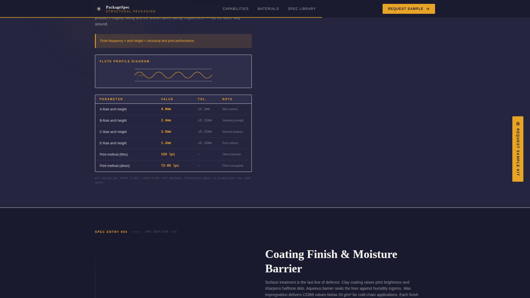Select the 'Print method (litho)' row label
Screen dimensions: 530x298
click(113, 155)
